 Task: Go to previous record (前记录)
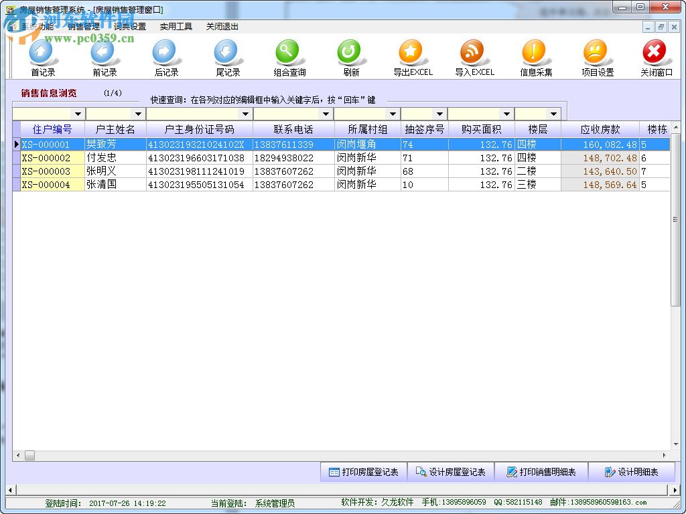coord(105,58)
